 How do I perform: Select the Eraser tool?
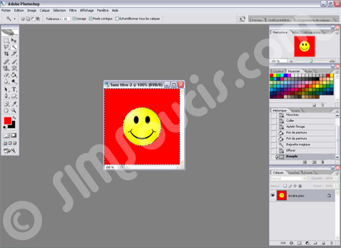click(6, 75)
